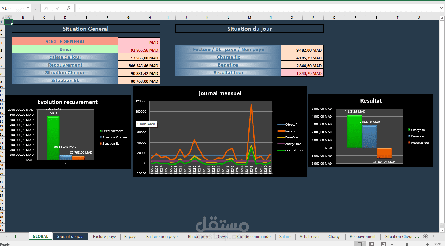Show more sheet tabs via ellipsis
Screen dimensions: 445x246
coord(417,237)
